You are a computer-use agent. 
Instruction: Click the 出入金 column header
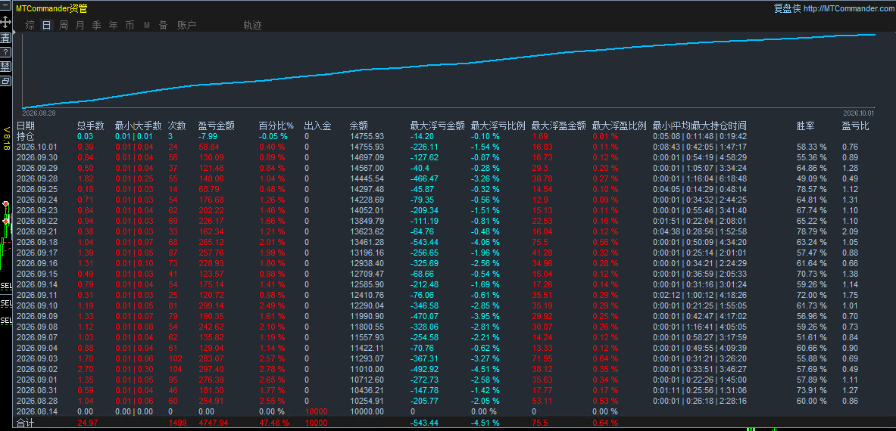317,126
